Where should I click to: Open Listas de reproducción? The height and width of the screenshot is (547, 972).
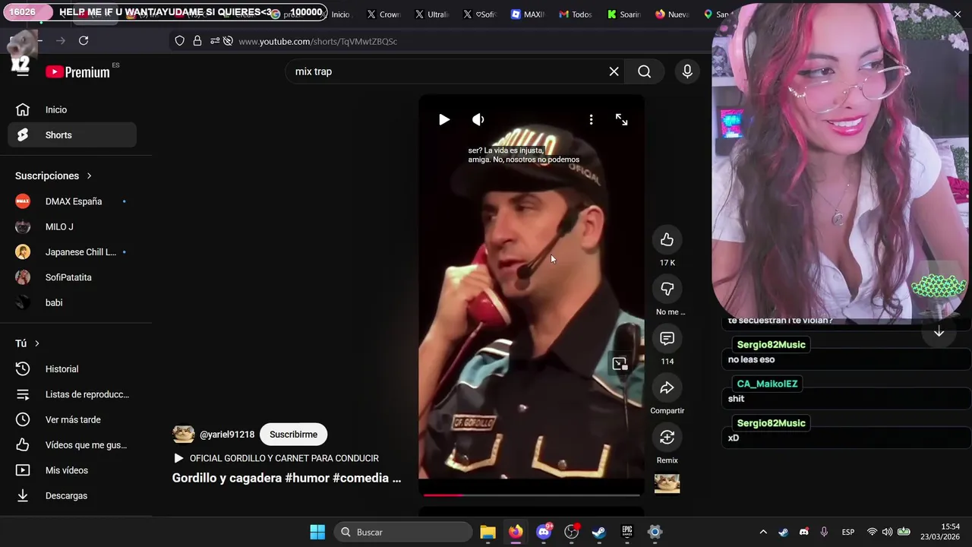click(x=72, y=394)
